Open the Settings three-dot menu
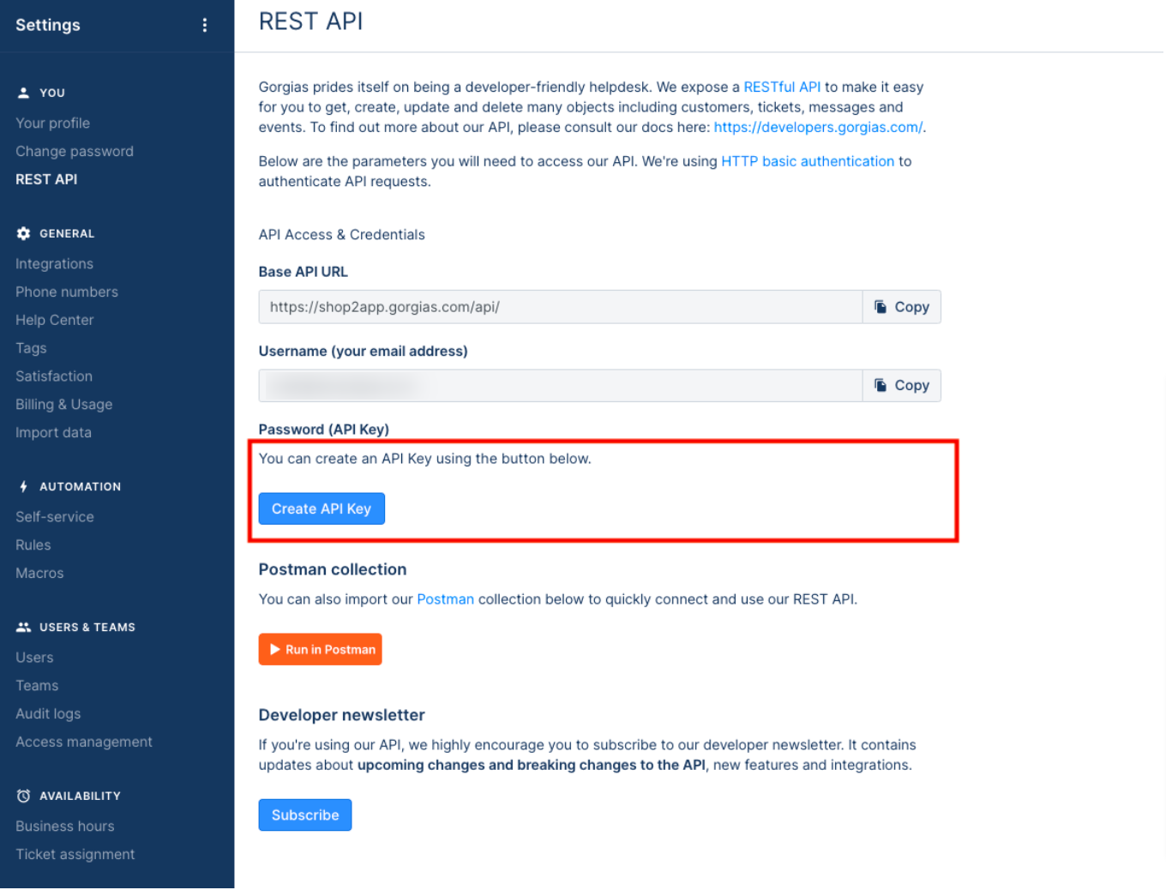Image resolution: width=1166 pixels, height=890 pixels. [x=204, y=25]
